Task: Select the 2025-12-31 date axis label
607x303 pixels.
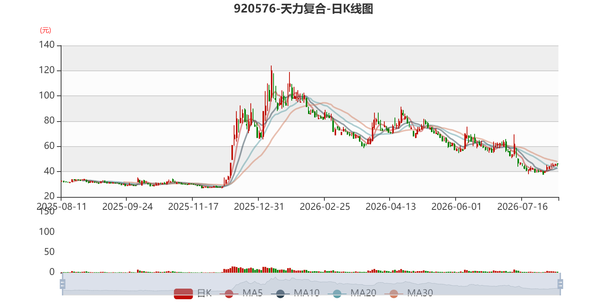Action: pyautogui.click(x=259, y=207)
